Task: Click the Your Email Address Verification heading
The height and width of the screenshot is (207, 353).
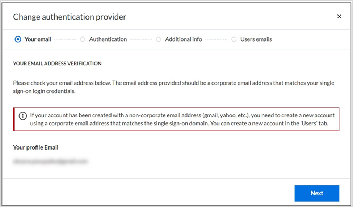Action: pos(57,64)
